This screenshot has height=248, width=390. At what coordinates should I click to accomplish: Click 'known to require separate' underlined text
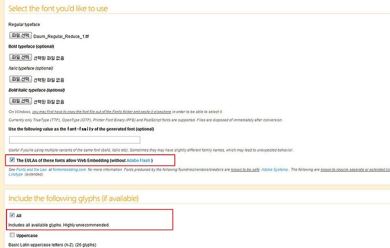(355, 169)
